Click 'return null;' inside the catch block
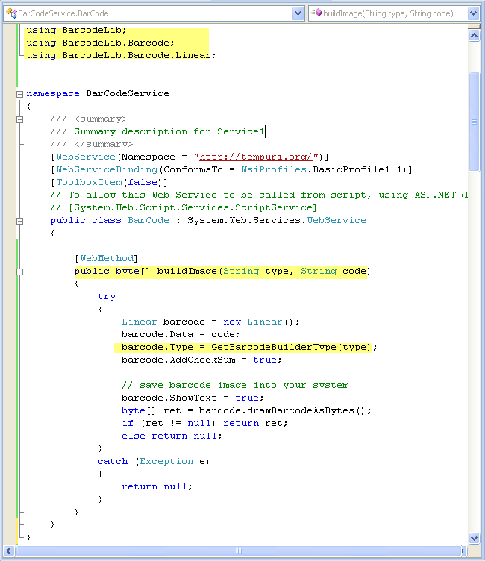485x561 pixels. pos(157,486)
